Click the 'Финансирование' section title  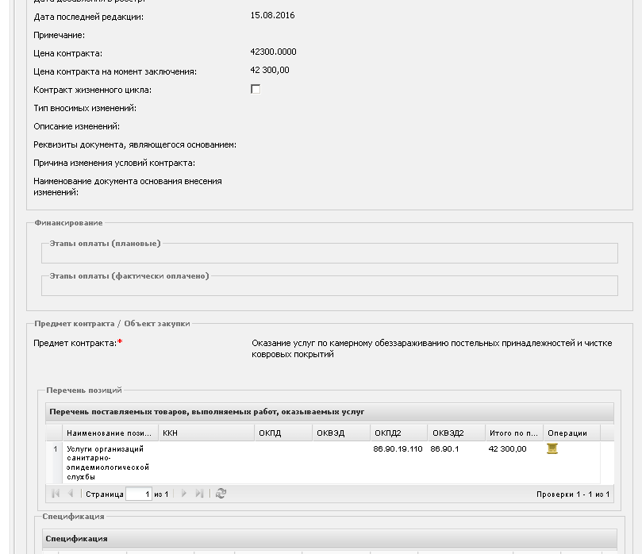coord(68,223)
